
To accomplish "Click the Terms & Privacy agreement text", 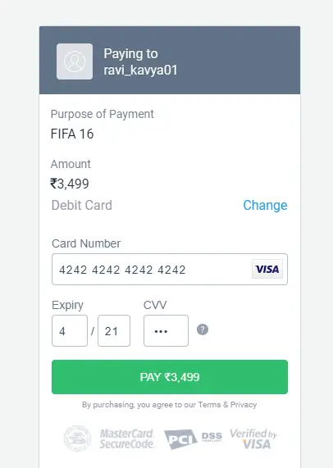I will tap(227, 405).
